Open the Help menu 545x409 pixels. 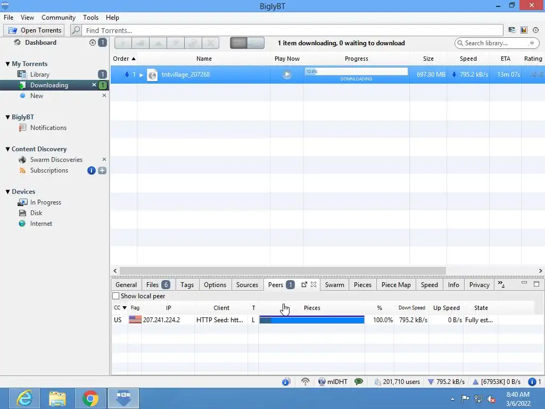(112, 18)
